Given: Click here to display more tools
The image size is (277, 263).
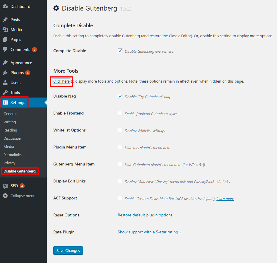Looking at the screenshot, I should pos(61,81).
